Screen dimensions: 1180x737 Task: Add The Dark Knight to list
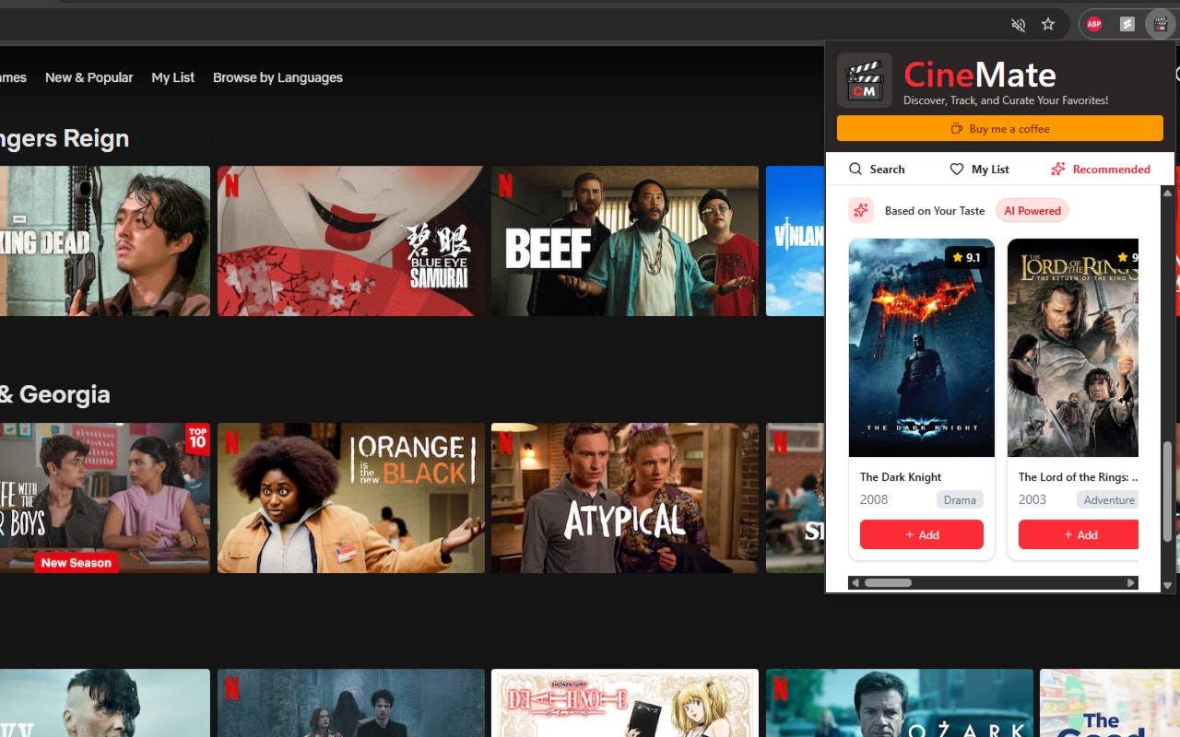[x=922, y=534]
